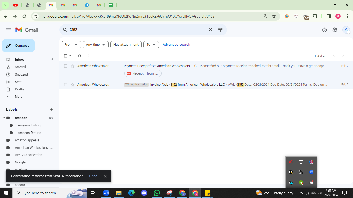Open Chrome side panel icon
This screenshot has width=353, height=198.
click(329, 16)
